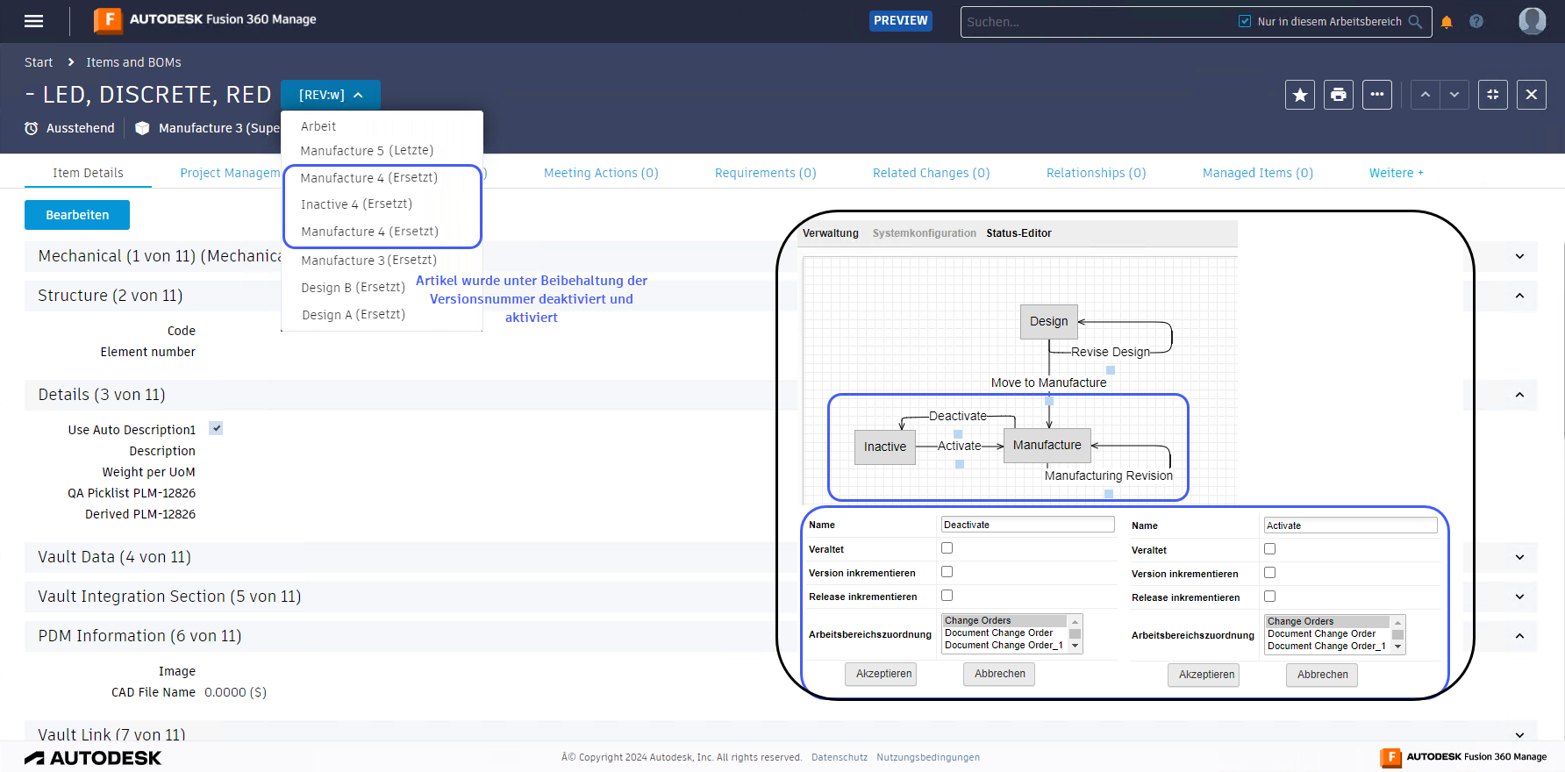Screen dimensions: 1565x772
Task: Open the Requirements (0) tab
Action: click(x=766, y=173)
